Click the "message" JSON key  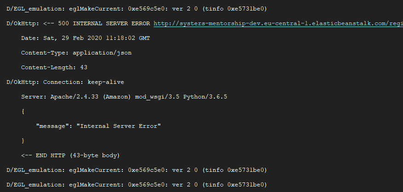pos(51,126)
